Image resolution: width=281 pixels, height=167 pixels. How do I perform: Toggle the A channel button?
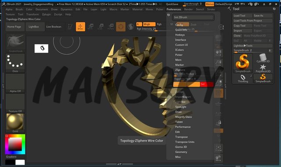click(x=139, y=24)
